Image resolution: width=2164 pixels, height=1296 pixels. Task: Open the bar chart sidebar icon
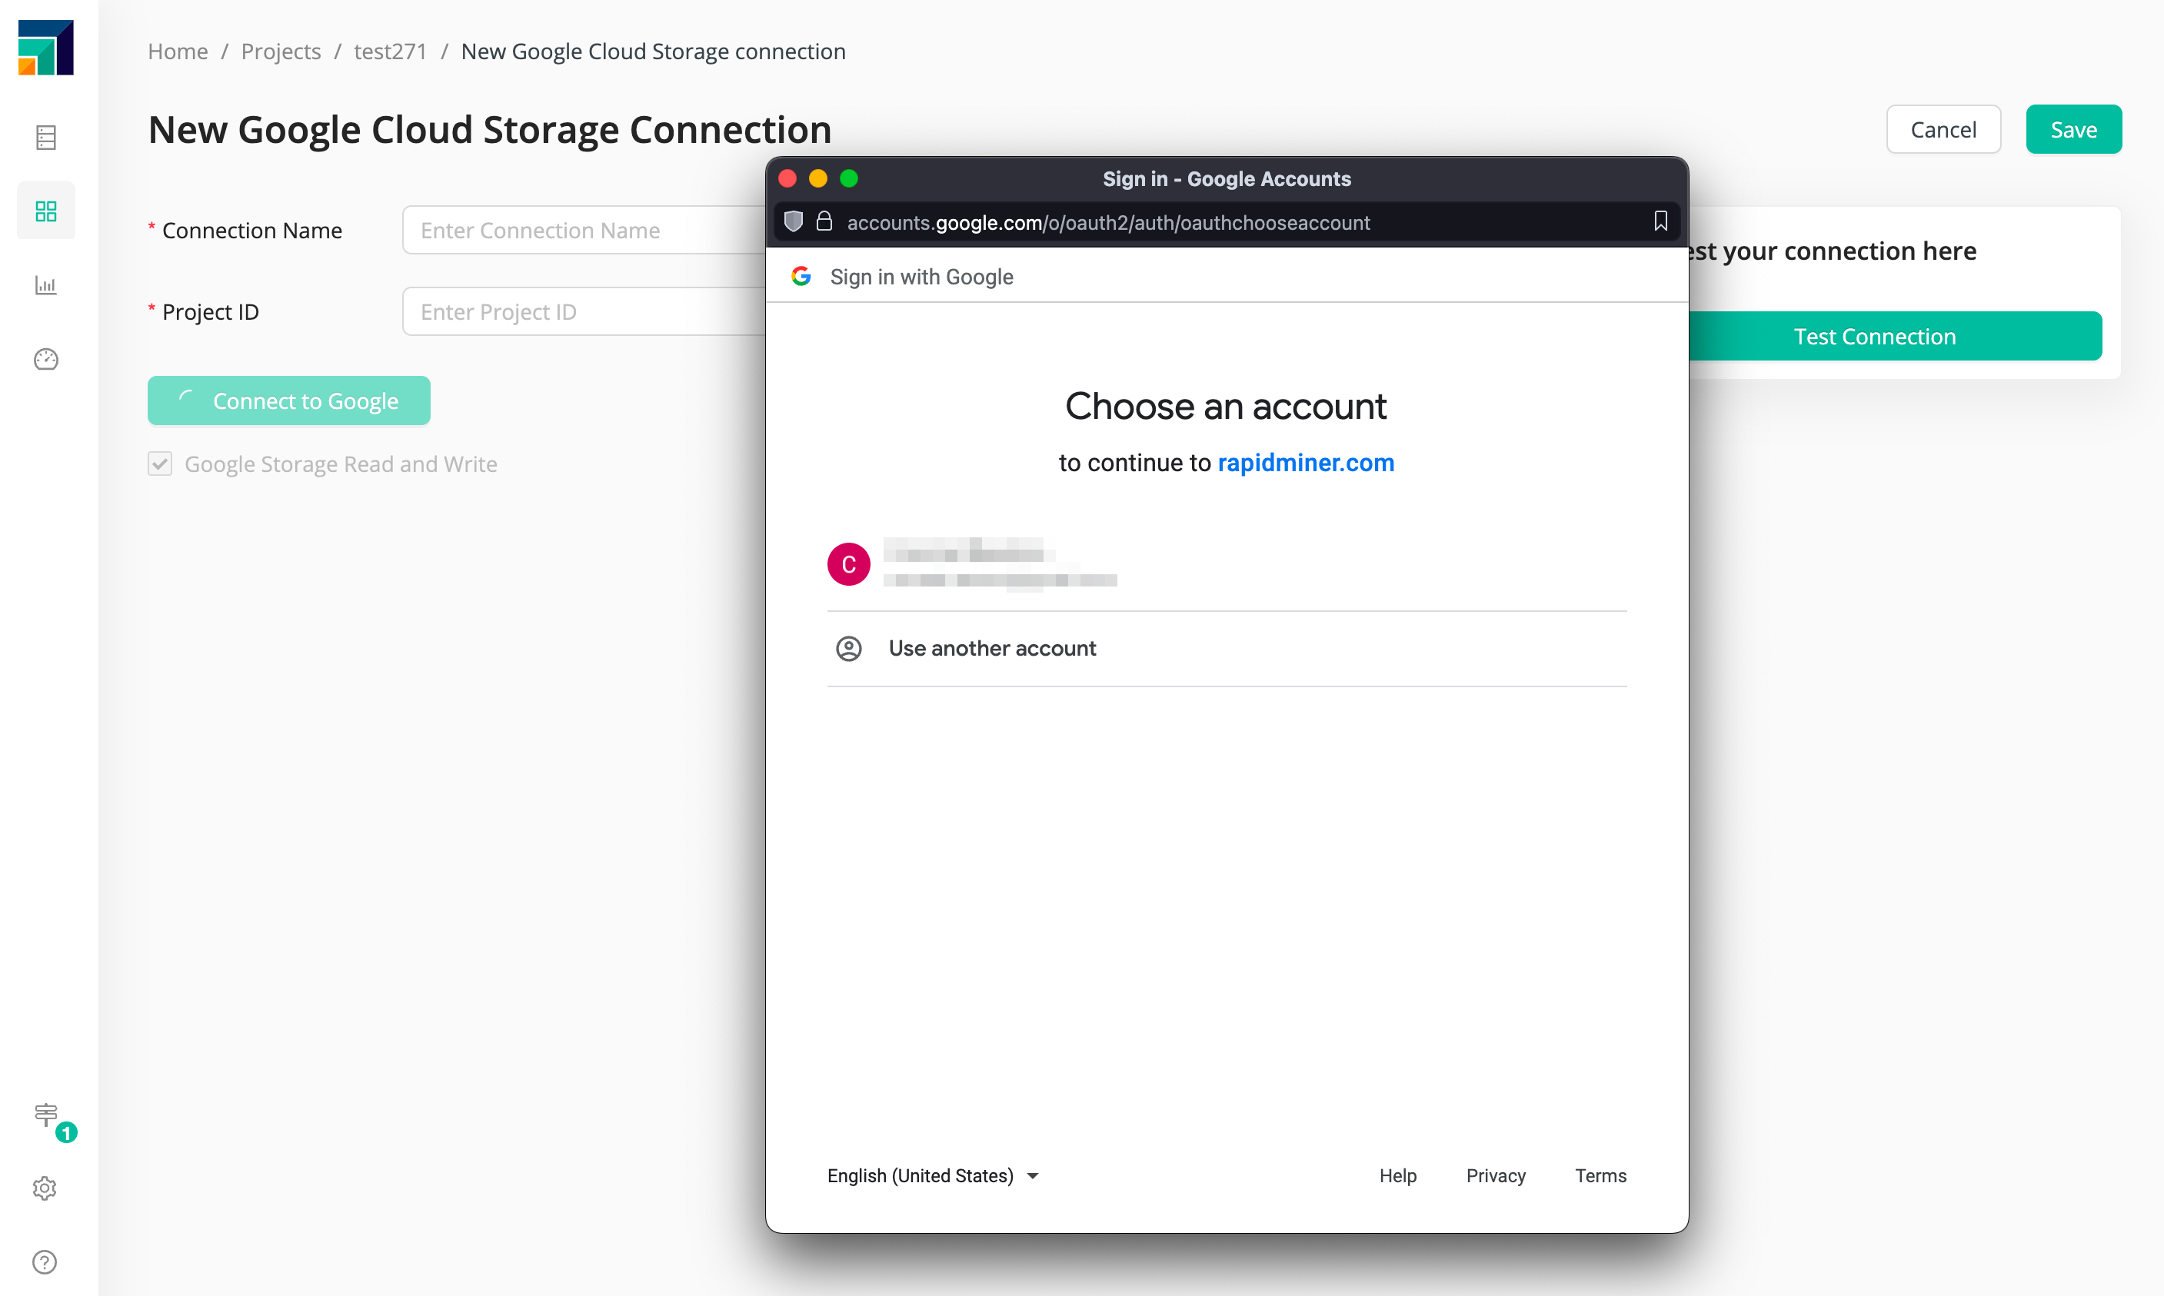pos(45,284)
